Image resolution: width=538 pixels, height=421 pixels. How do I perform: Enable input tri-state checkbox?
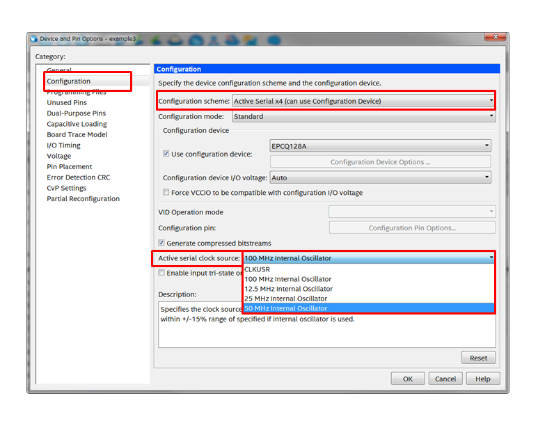pos(161,273)
